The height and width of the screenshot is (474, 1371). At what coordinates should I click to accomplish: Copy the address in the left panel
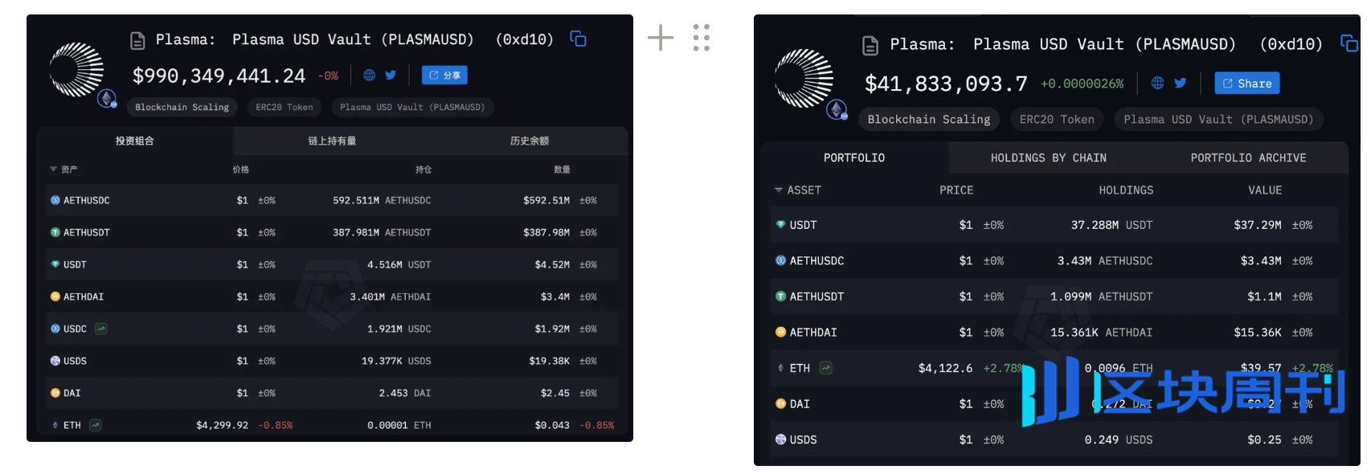(x=578, y=39)
